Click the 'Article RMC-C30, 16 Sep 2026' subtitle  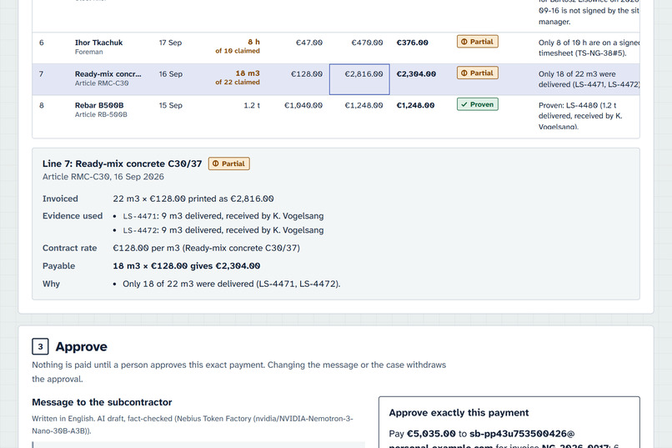(x=103, y=177)
